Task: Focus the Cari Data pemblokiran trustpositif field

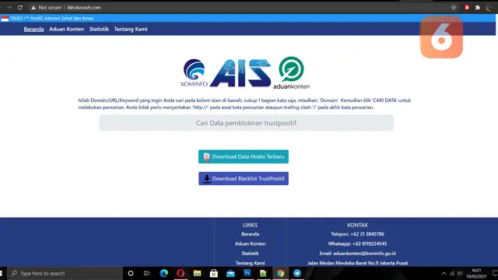Action: click(x=246, y=123)
